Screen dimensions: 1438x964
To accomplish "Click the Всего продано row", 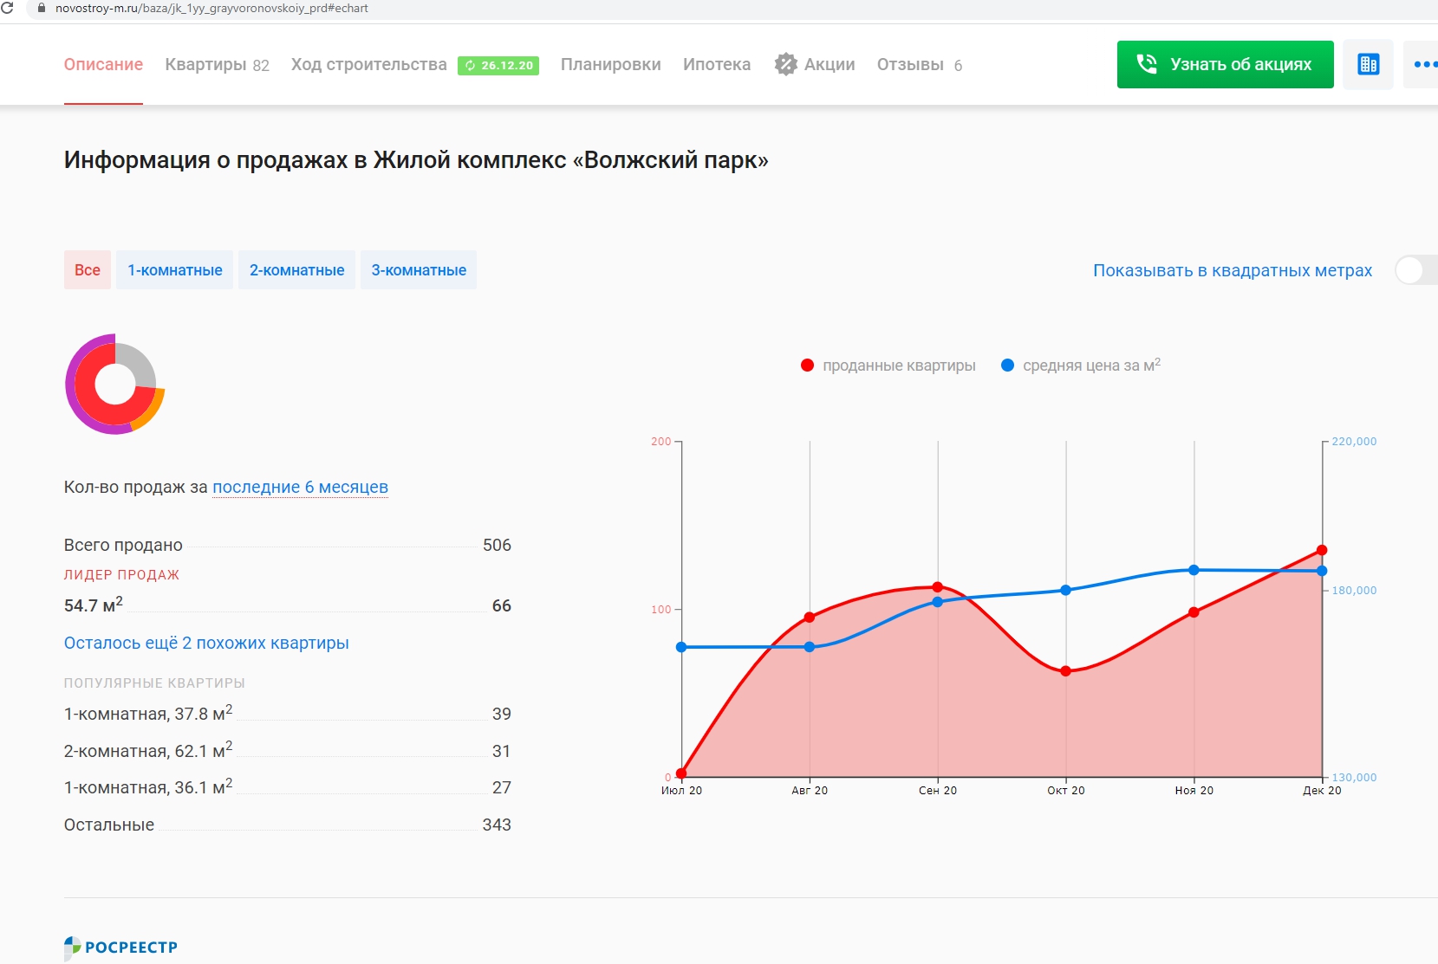I will click(288, 545).
